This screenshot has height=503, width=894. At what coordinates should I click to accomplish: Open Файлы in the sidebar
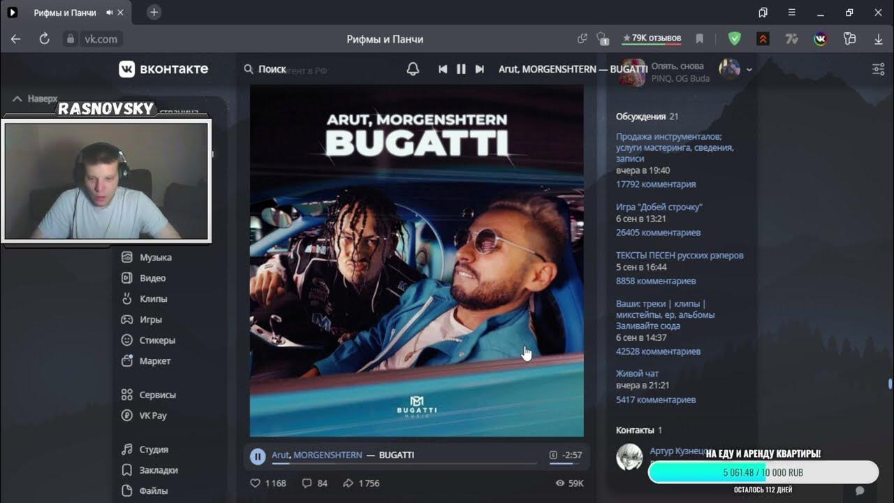pyautogui.click(x=143, y=490)
